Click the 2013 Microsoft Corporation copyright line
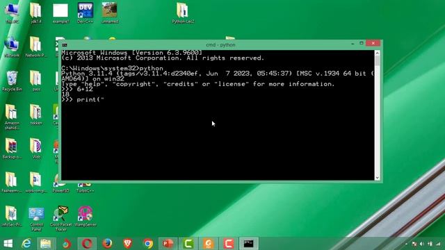This screenshot has height=250, width=445. 163,58
